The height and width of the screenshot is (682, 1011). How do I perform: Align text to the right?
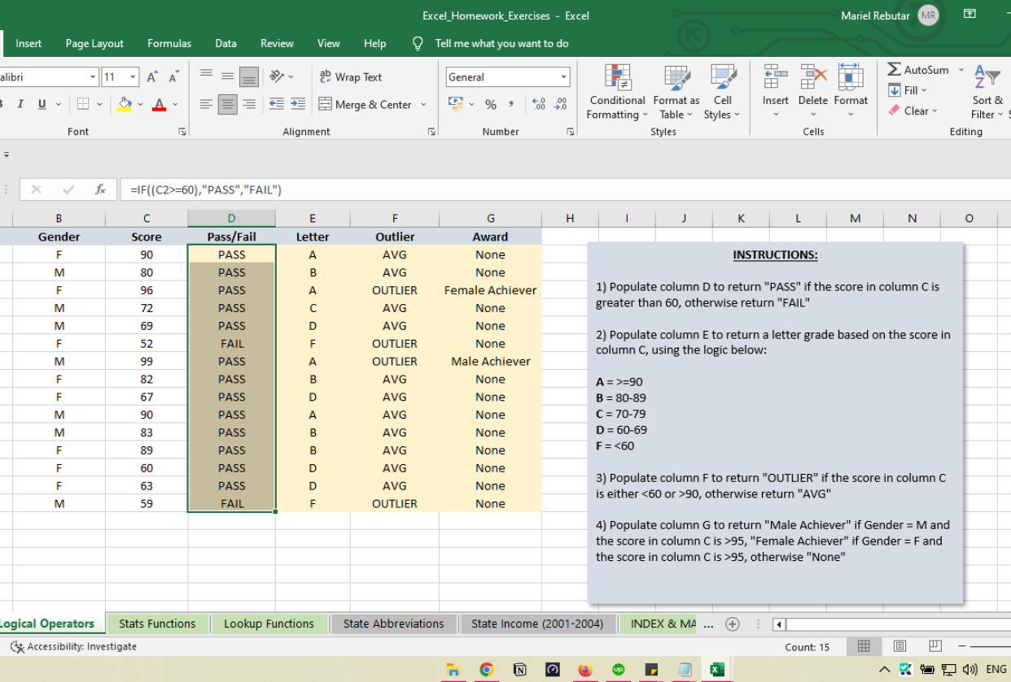pyautogui.click(x=249, y=104)
